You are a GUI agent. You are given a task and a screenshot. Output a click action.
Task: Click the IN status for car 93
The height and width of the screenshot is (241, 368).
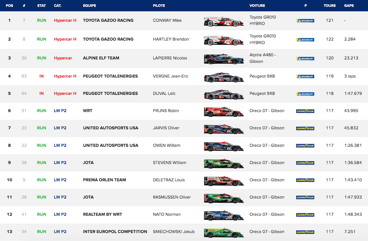(41, 76)
